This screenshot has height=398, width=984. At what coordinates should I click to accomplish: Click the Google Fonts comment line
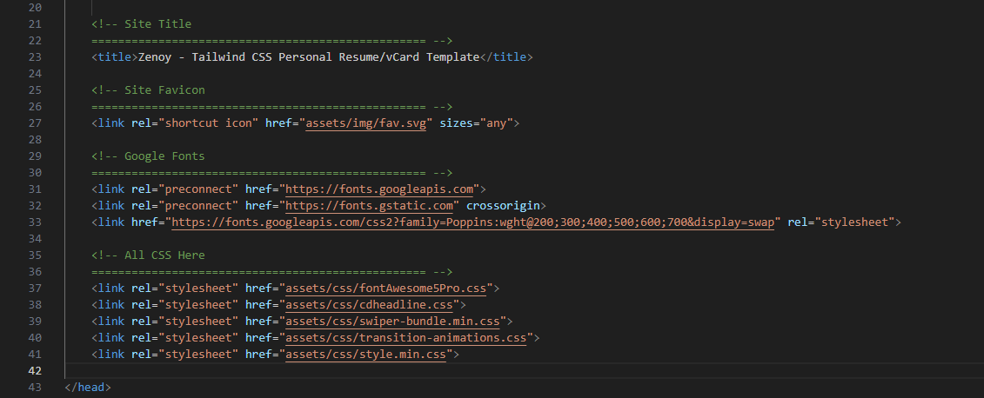point(148,156)
